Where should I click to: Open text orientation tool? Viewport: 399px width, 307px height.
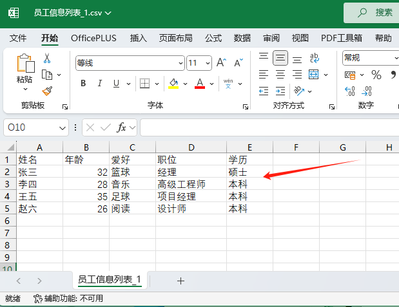[298, 91]
